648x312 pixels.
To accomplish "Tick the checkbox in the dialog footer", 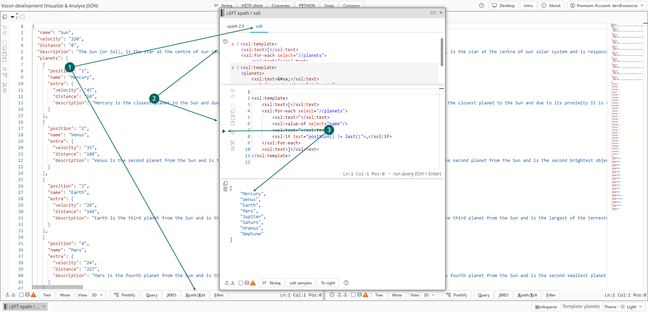I will click(x=241, y=283).
